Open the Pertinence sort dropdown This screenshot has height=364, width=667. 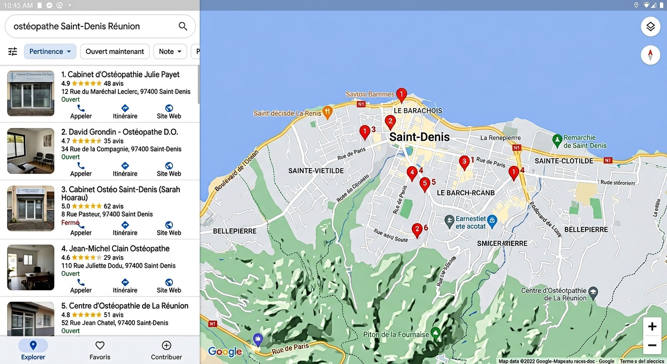click(x=50, y=51)
